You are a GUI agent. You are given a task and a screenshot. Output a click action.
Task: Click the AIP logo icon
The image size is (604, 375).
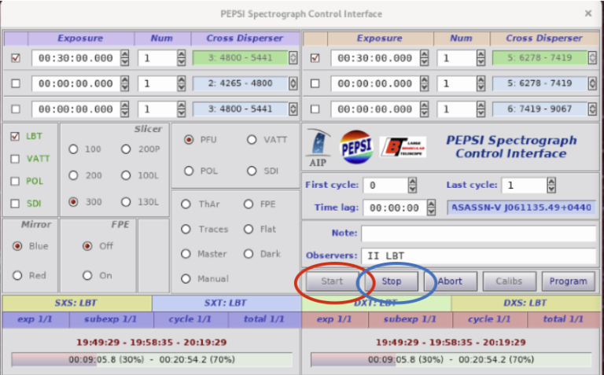[x=319, y=147]
